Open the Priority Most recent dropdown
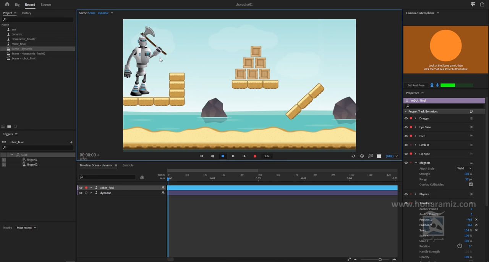489x262 pixels. (26, 228)
